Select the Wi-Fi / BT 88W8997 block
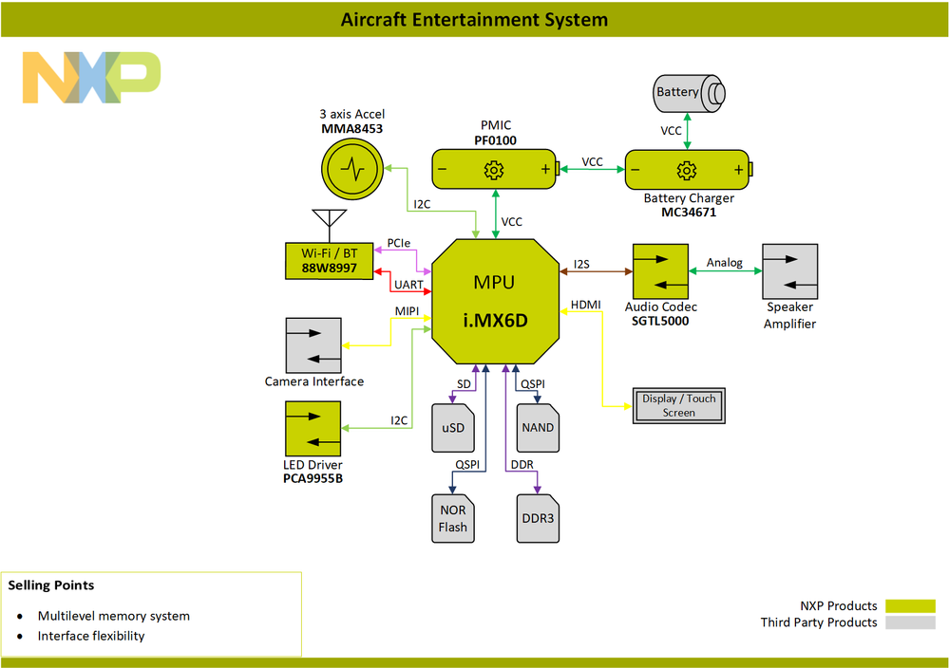The height and width of the screenshot is (668, 949). point(330,261)
